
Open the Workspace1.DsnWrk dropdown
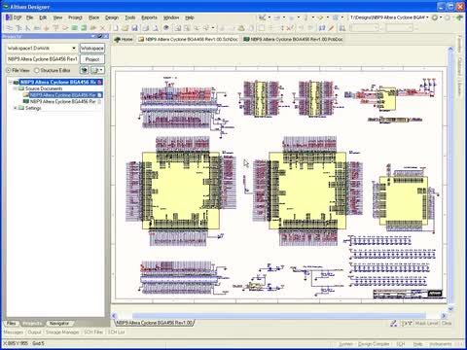(x=74, y=48)
